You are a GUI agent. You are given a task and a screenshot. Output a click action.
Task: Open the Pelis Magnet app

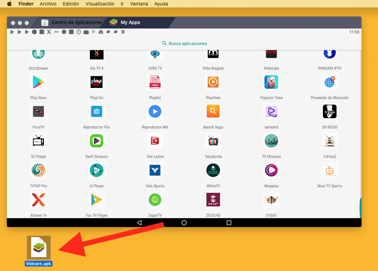[x=213, y=54]
